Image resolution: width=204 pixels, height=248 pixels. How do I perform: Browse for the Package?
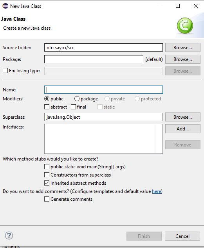tap(183, 59)
